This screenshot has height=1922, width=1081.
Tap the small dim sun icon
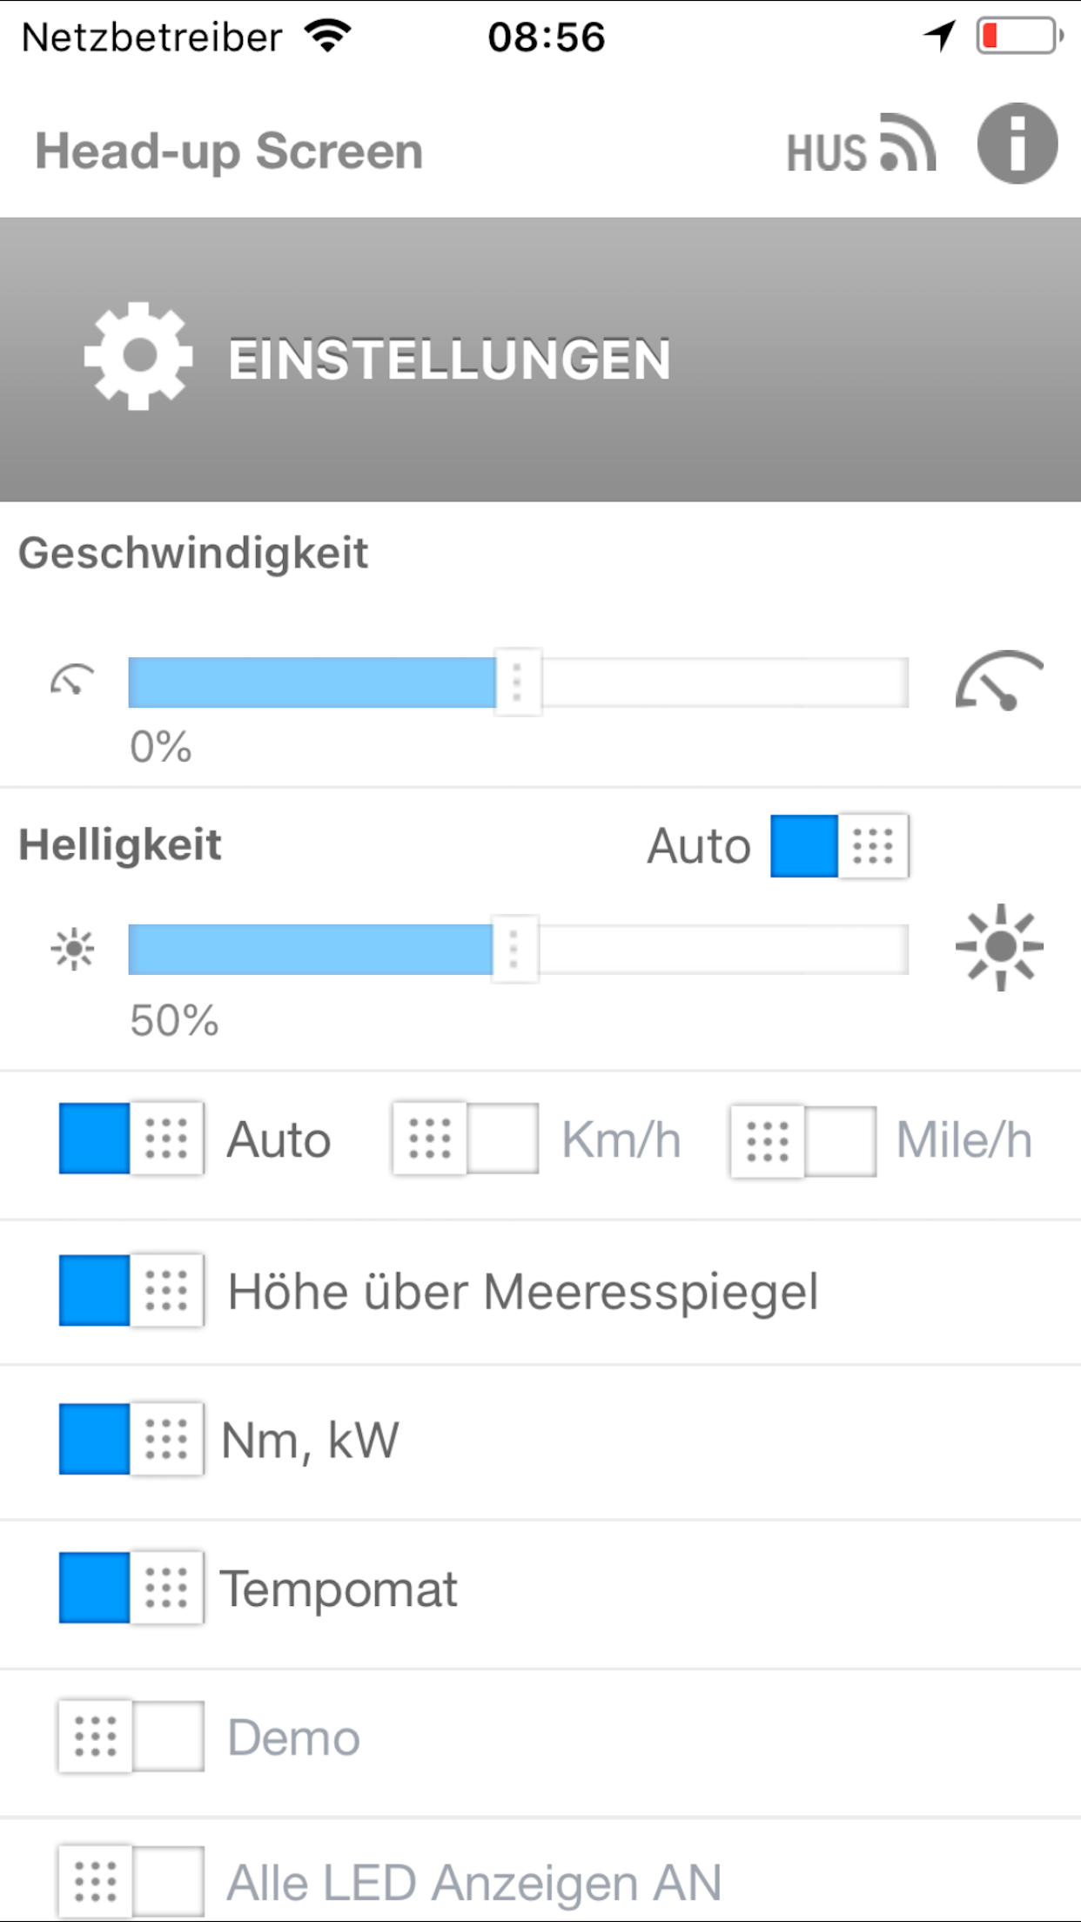[73, 949]
